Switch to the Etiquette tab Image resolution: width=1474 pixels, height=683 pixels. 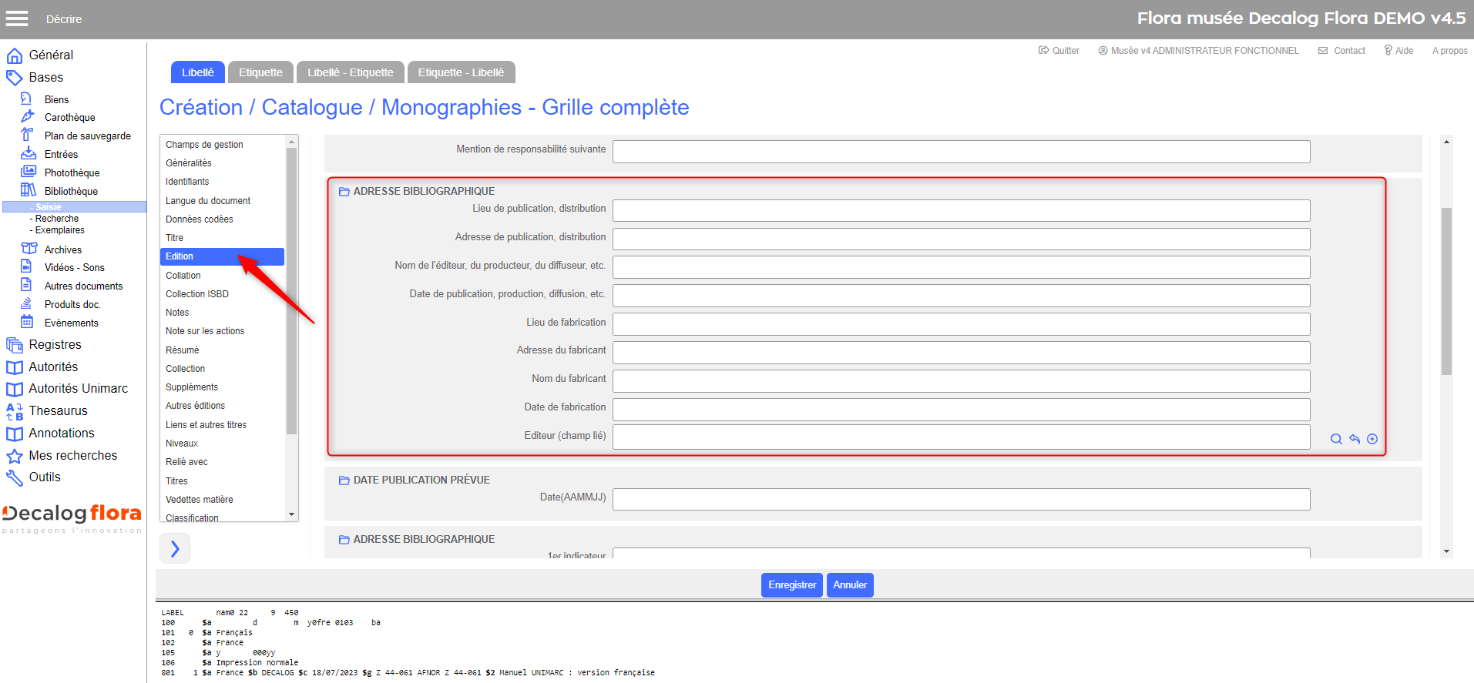(x=260, y=72)
